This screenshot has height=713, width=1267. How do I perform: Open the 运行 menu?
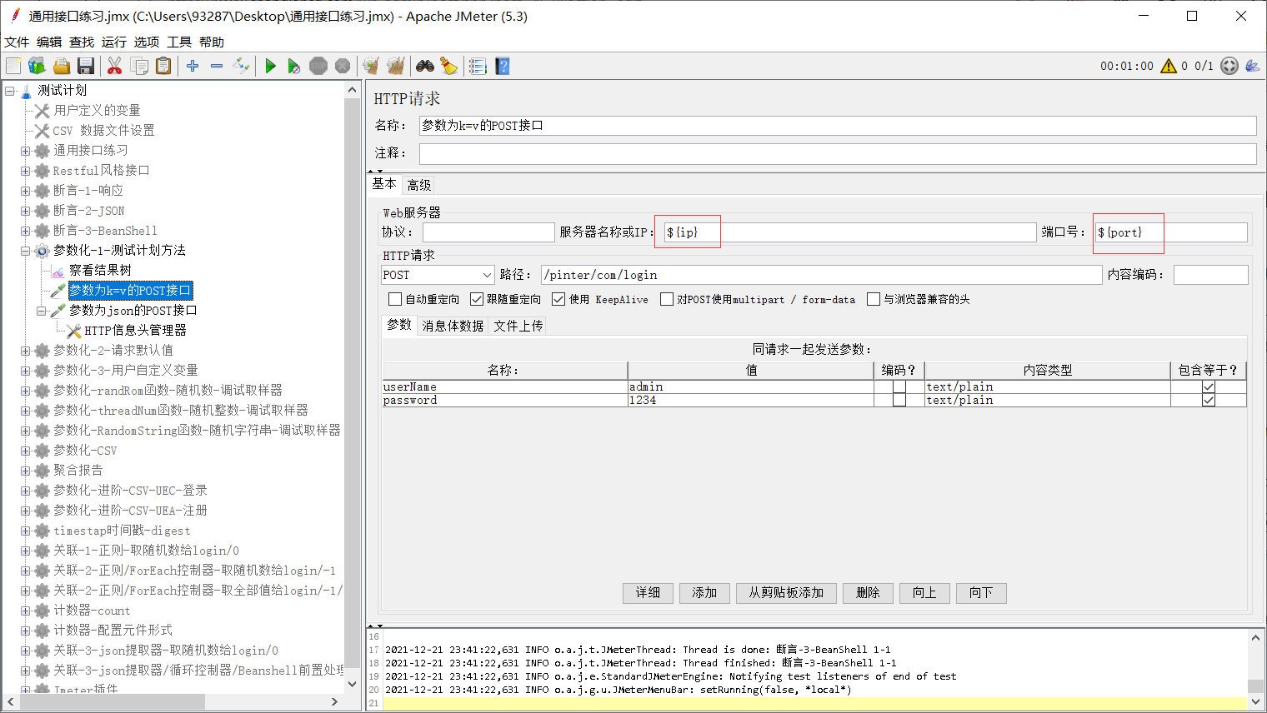114,42
